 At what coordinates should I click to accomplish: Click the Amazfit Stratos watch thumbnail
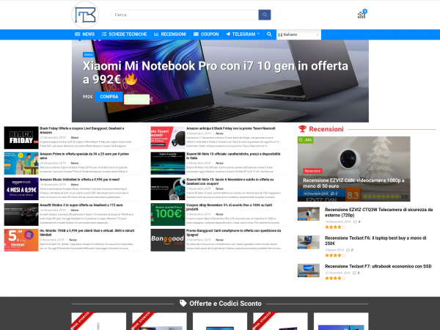[21, 214]
